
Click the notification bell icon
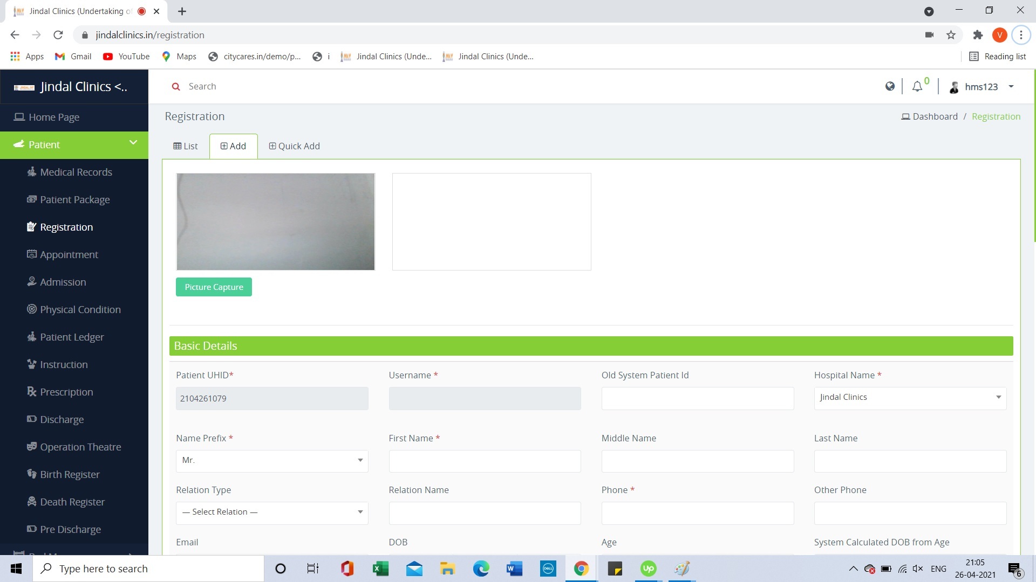tap(917, 87)
